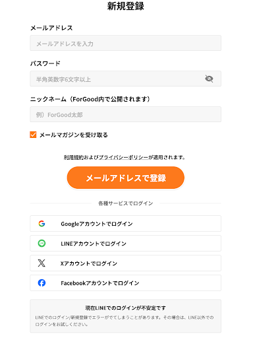Click the green LINE logo icon
The width and height of the screenshot is (253, 338).
(42, 243)
